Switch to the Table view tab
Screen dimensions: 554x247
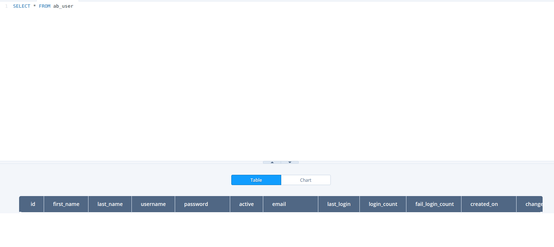point(256,180)
